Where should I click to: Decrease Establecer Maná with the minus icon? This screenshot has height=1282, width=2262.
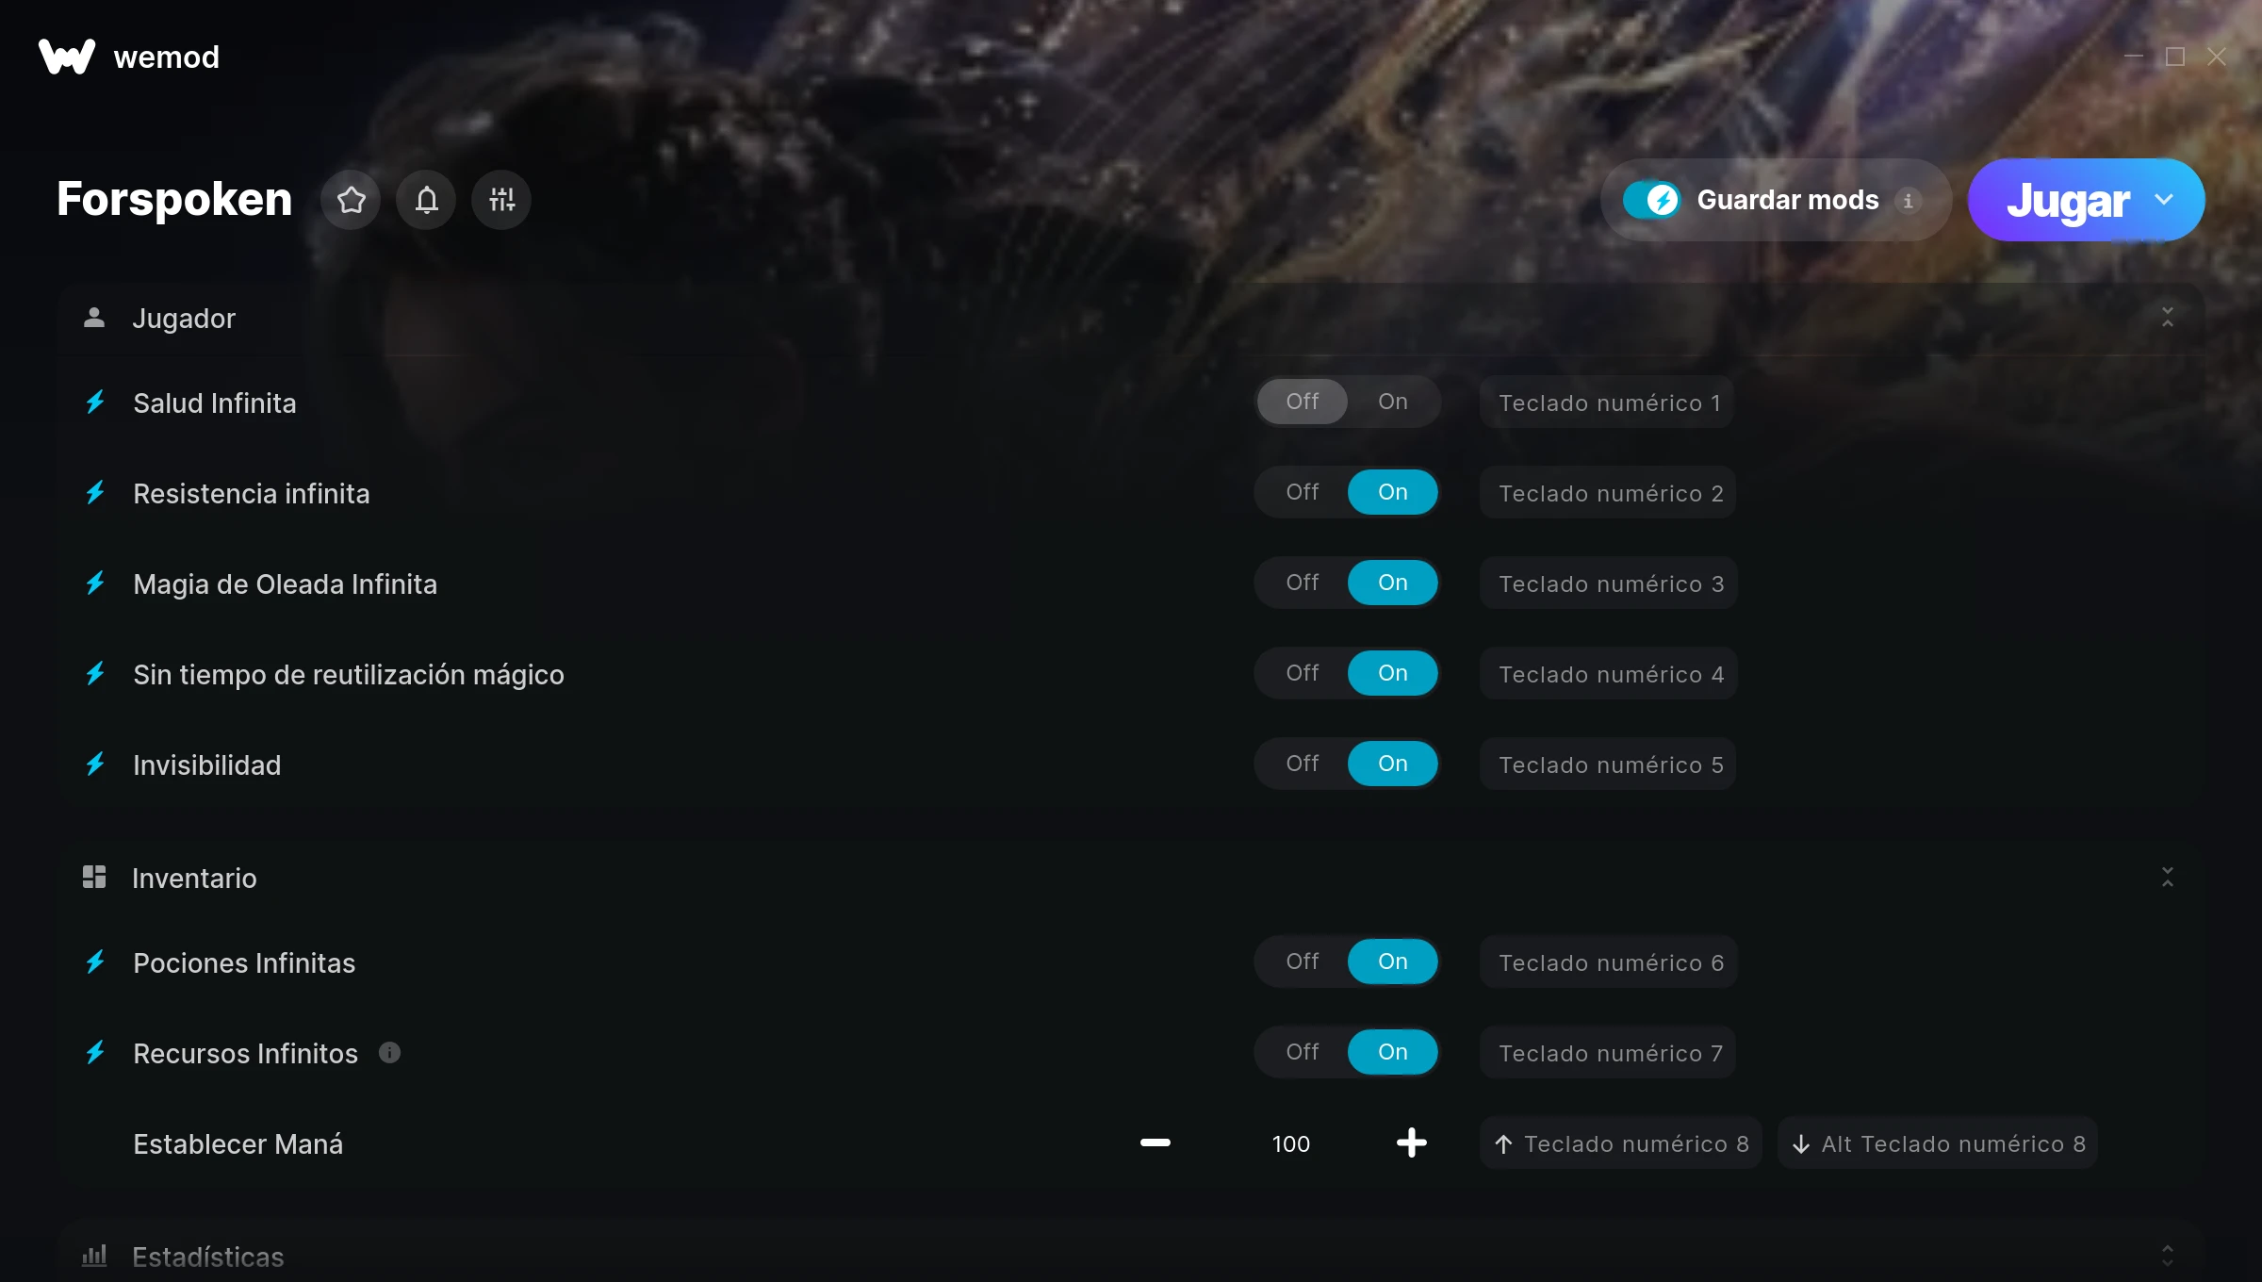click(1156, 1142)
